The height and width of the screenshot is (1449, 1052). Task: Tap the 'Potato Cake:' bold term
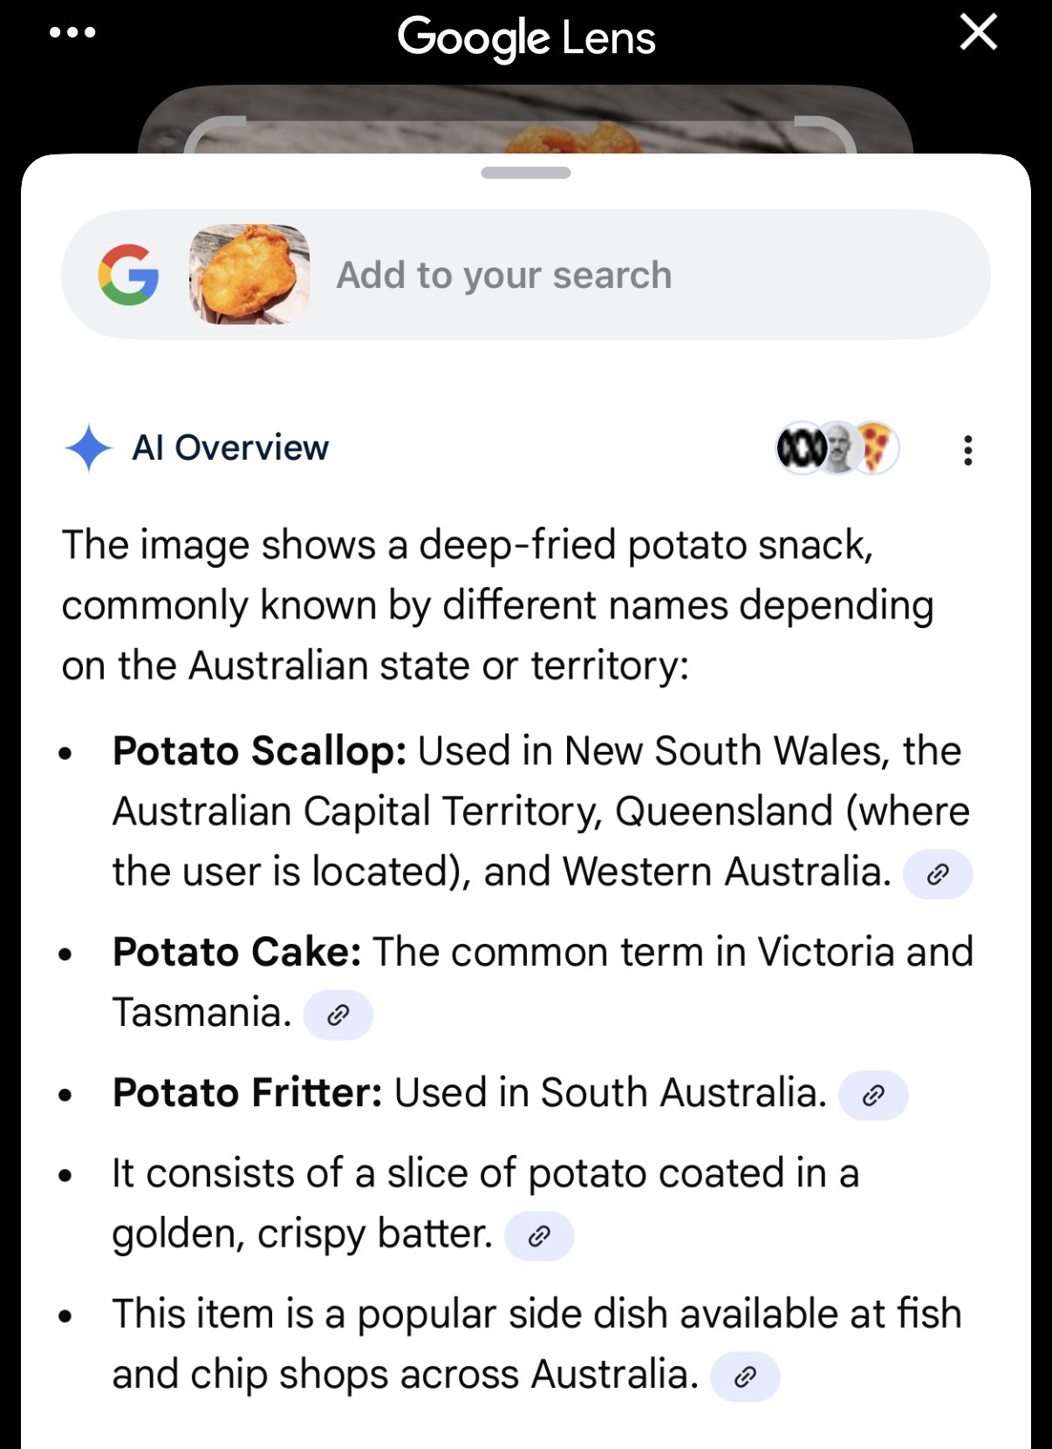[236, 952]
